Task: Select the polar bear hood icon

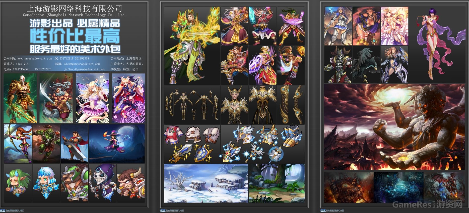Action: click(x=193, y=134)
